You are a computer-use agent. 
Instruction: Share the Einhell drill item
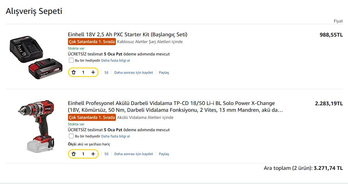164,154
